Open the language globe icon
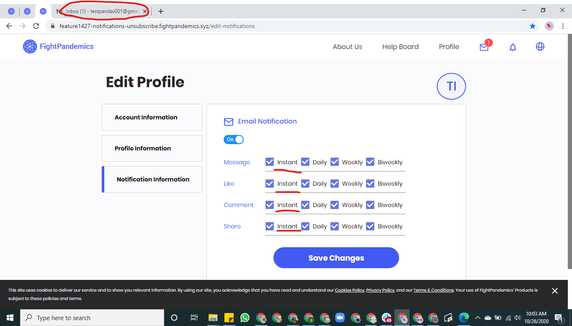Image resolution: width=572 pixels, height=326 pixels. pos(540,47)
